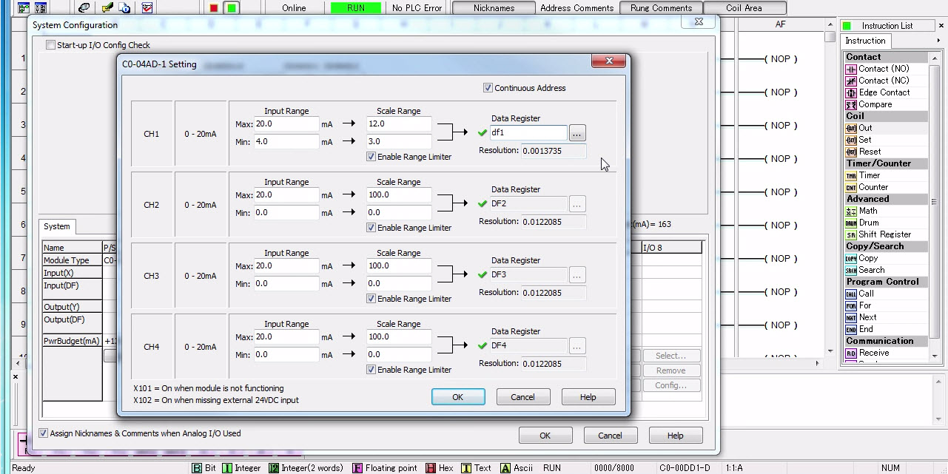This screenshot has width=948, height=474.
Task: Open the CH1 data register browse button
Action: click(x=577, y=133)
